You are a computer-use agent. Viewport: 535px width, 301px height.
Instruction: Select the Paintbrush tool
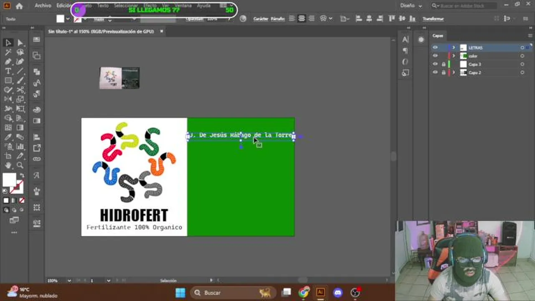pyautogui.click(x=20, y=81)
